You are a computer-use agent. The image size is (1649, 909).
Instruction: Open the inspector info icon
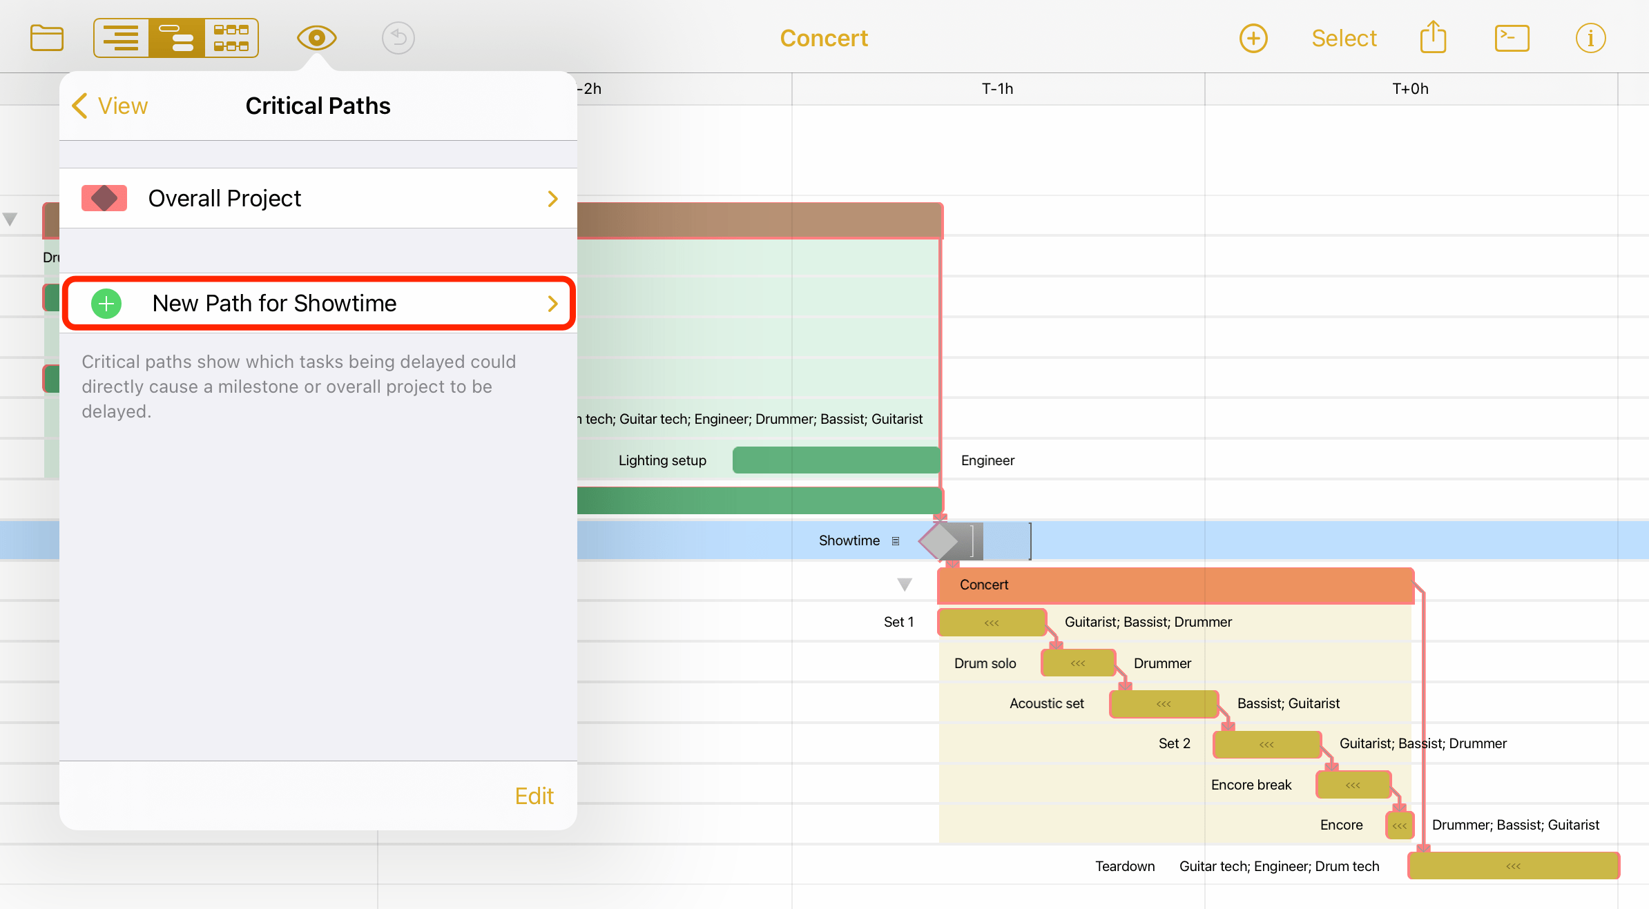pyautogui.click(x=1590, y=38)
